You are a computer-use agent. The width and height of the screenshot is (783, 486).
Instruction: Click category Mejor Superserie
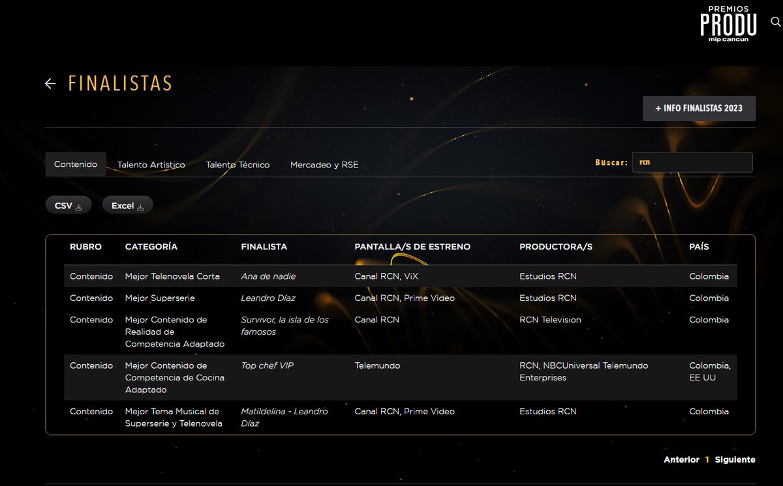click(x=160, y=298)
